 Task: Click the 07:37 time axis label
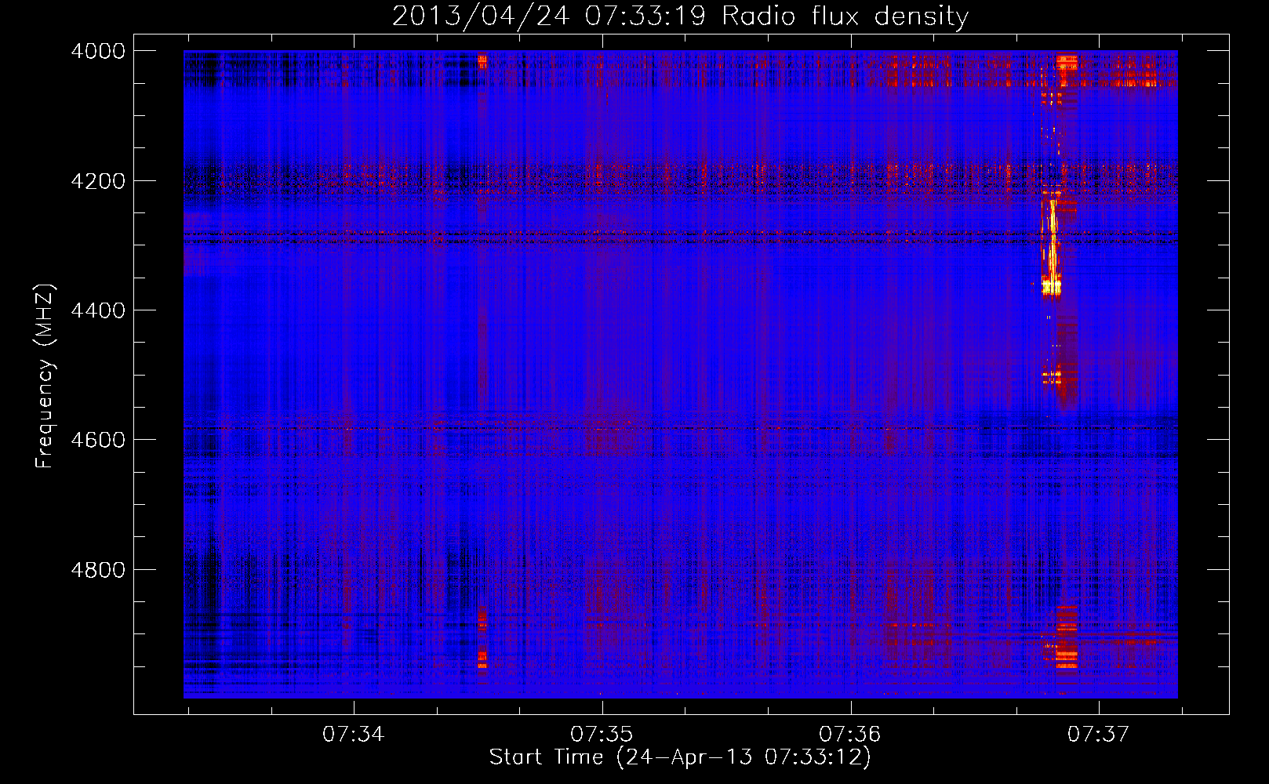coord(1099,735)
